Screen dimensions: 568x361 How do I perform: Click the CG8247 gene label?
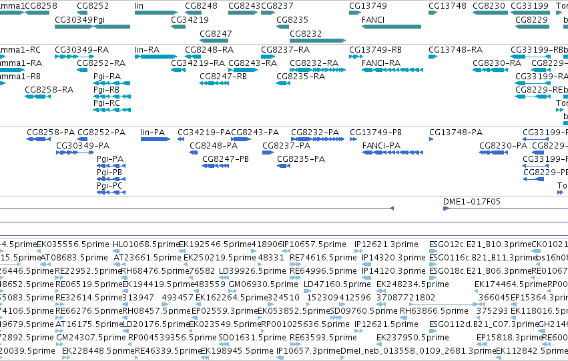(216, 33)
